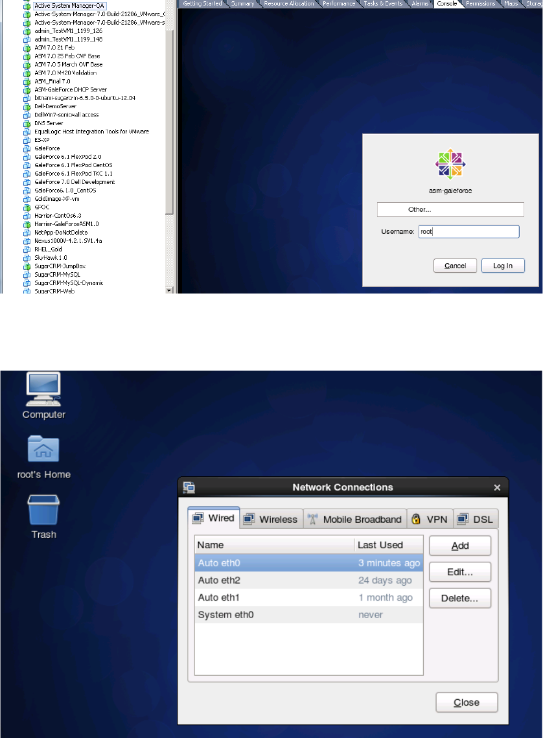This screenshot has height=738, width=543.
Task: Select EqualLogic Host Integration Tools VM
Action: [92, 132]
